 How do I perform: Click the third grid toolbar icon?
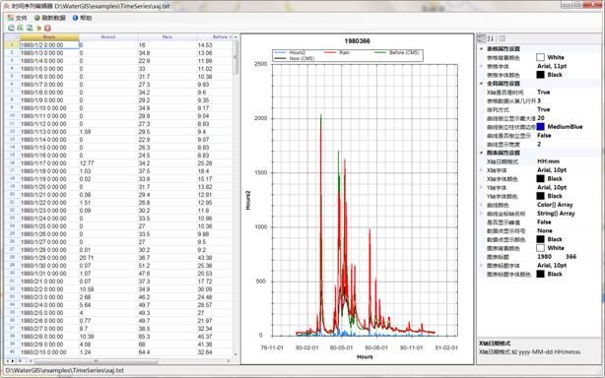pos(30,28)
